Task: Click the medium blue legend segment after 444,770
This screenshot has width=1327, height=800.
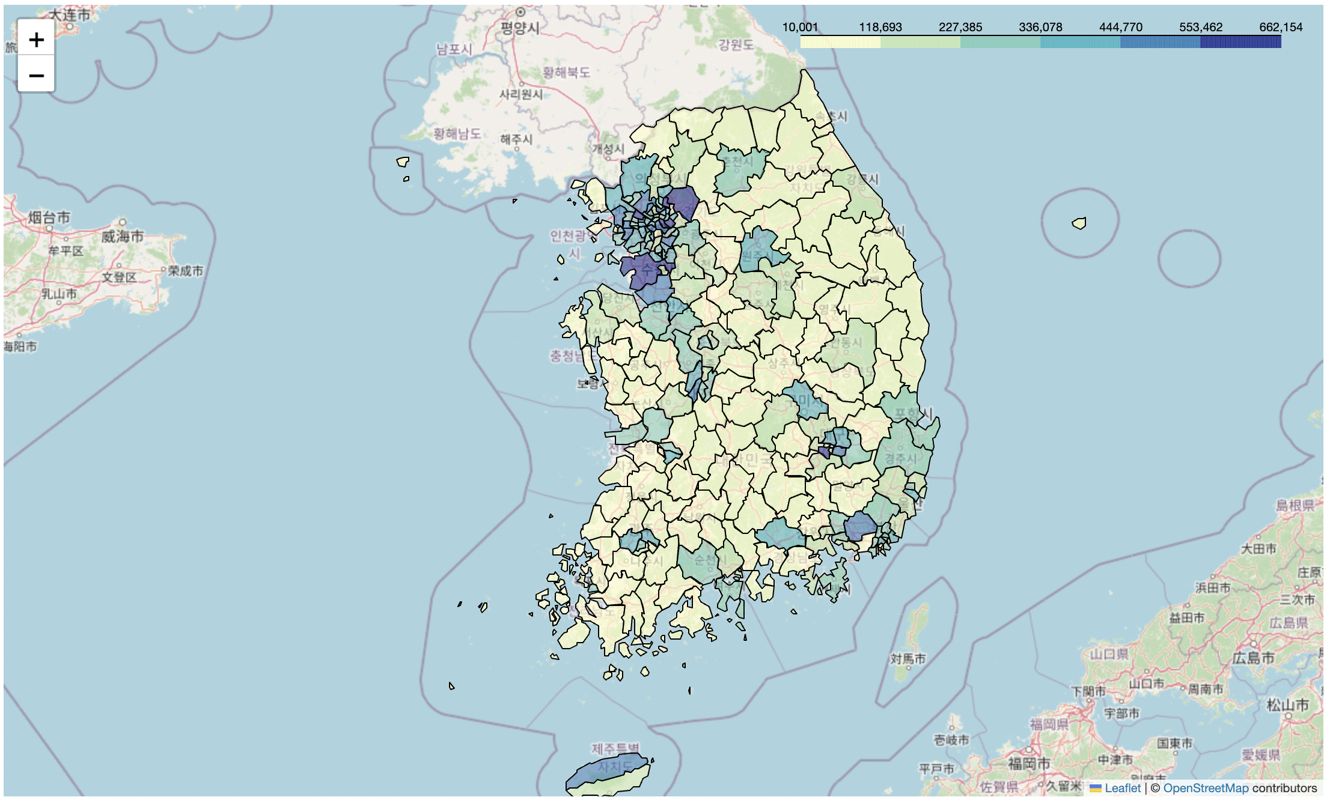Action: tap(1160, 42)
